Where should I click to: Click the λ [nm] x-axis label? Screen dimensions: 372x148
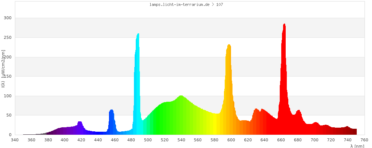[357, 146]
